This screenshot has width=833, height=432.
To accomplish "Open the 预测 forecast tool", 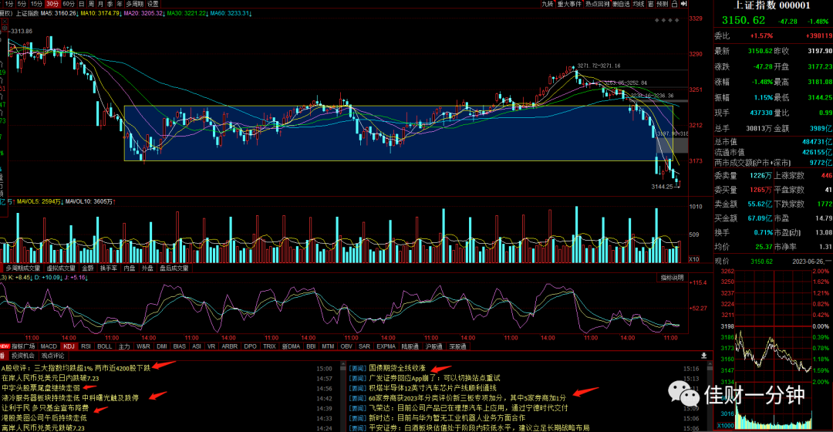I will pyautogui.click(x=662, y=4).
